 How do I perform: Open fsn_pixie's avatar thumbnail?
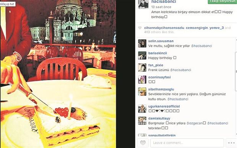pos(142,68)
